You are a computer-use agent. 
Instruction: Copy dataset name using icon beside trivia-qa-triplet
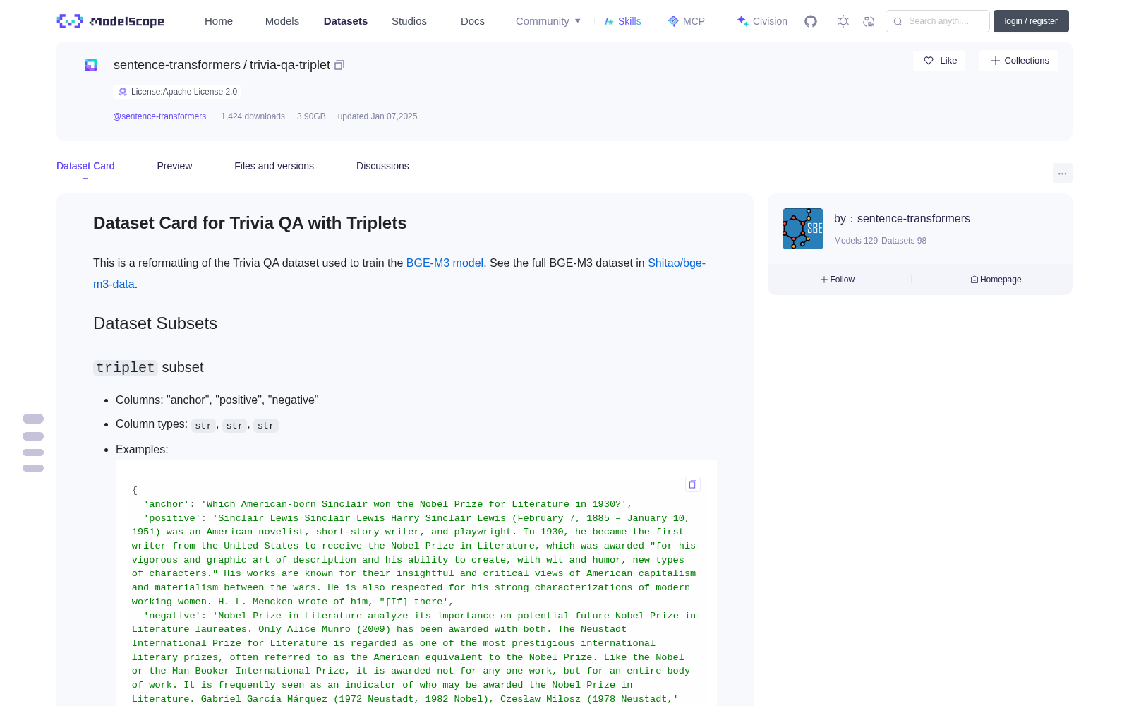pos(339,65)
